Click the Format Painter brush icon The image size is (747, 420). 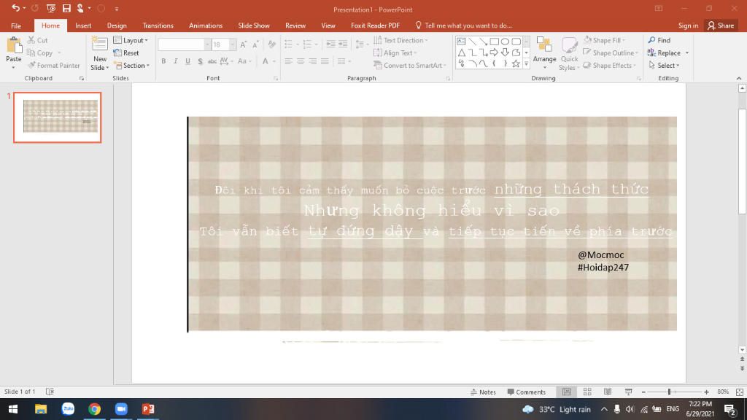pyautogui.click(x=31, y=65)
